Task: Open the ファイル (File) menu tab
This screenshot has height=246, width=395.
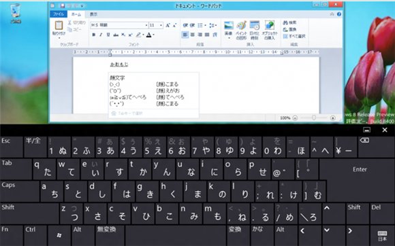Action: point(59,14)
